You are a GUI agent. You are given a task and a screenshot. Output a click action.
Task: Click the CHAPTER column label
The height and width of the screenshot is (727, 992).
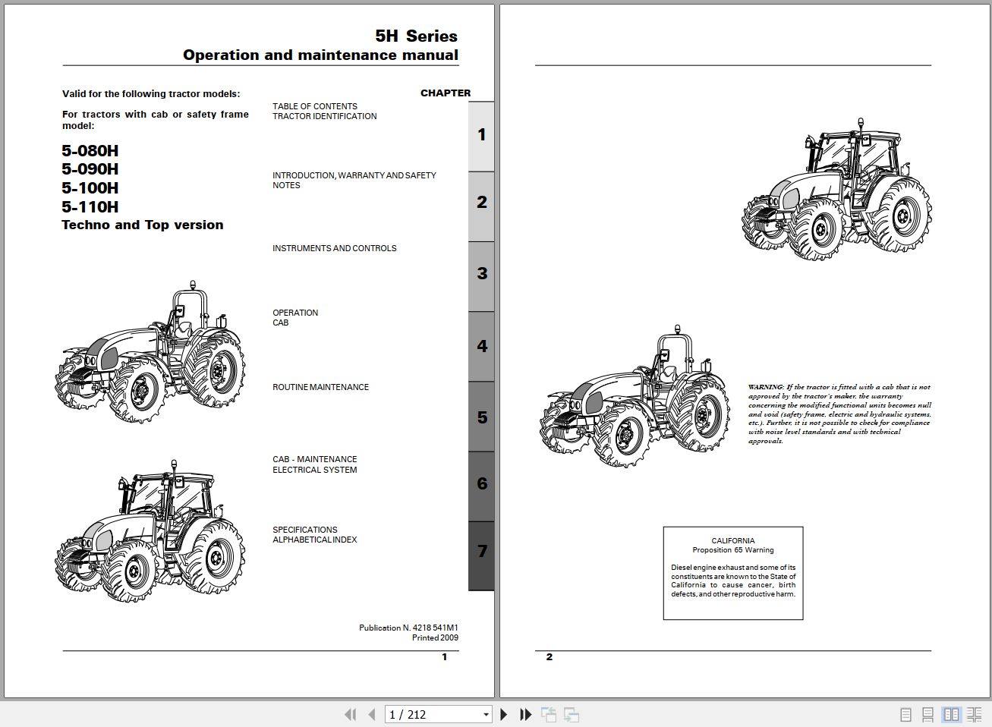(446, 93)
